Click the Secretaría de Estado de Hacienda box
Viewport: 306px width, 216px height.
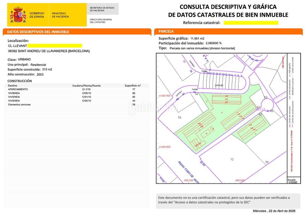coord(103,9)
